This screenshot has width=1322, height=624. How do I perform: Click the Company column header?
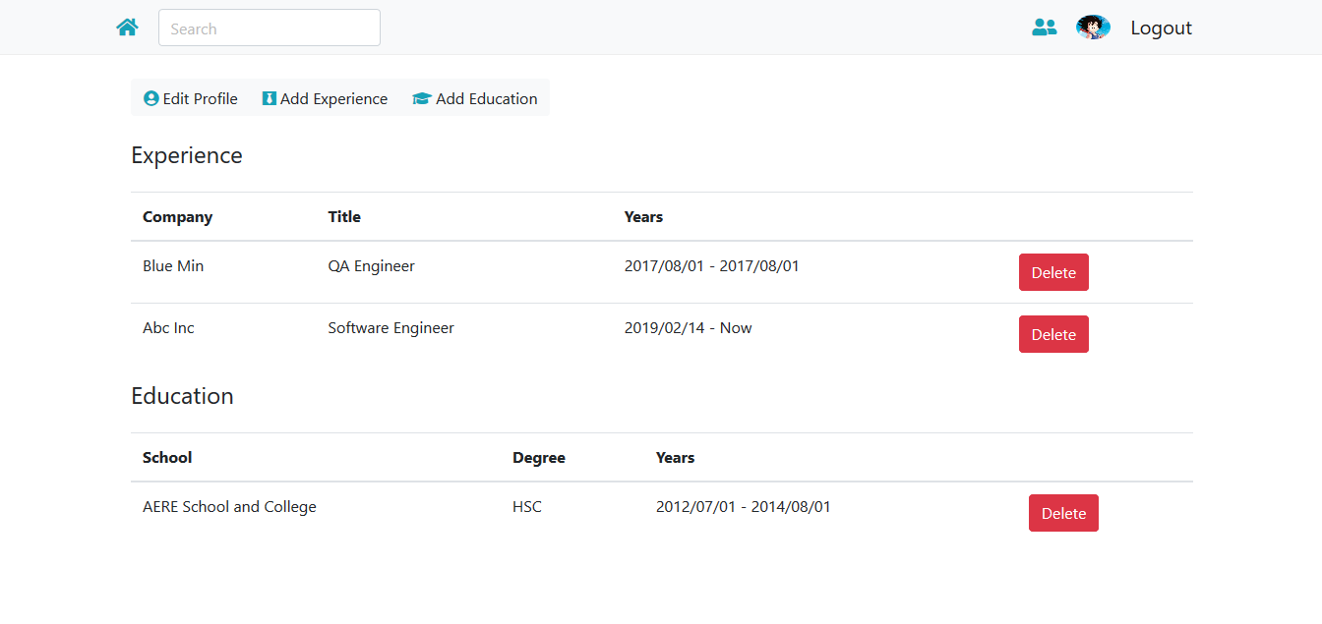[x=177, y=217]
